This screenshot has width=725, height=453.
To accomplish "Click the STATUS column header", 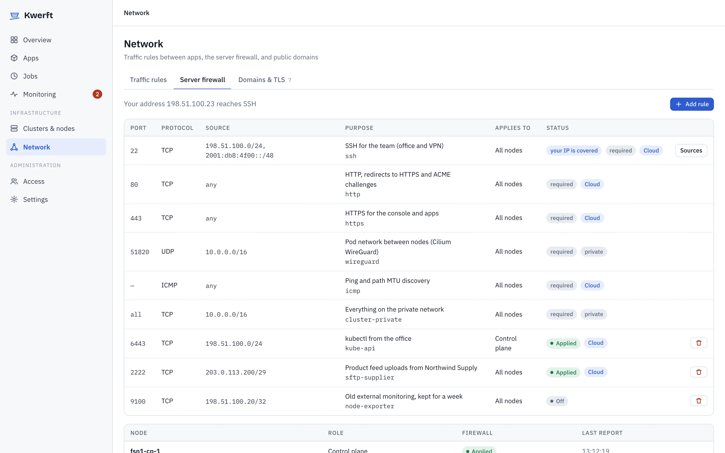I will [558, 128].
